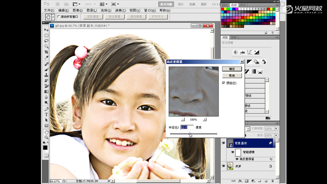Hide the 背景 副本 layer via eye icon
Image resolution: width=327 pixels, height=184 pixels.
point(223,143)
